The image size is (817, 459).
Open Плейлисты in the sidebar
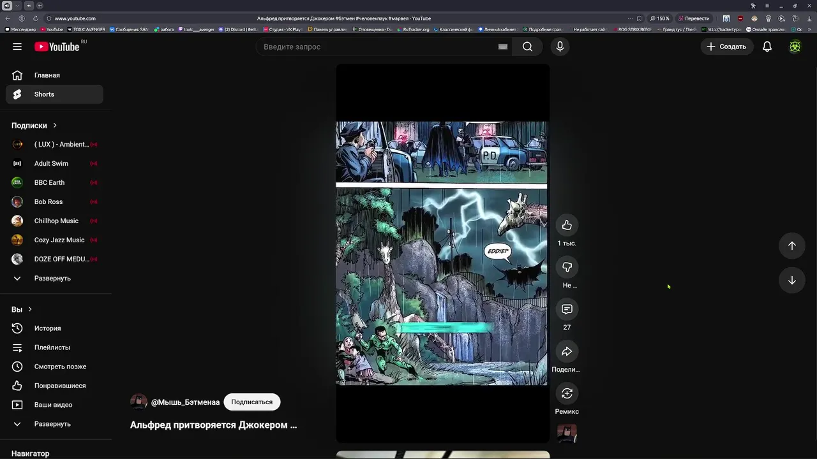point(55,347)
